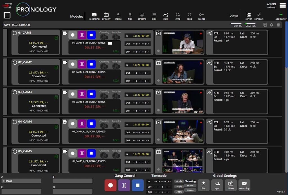Viewport: 288px width, 195px height.
Task: Toggle Auto Rec knob for 01_CAM1
Action: [x=116, y=37]
